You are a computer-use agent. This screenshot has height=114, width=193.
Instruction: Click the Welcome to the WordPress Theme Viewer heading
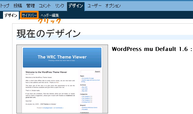click(46, 72)
